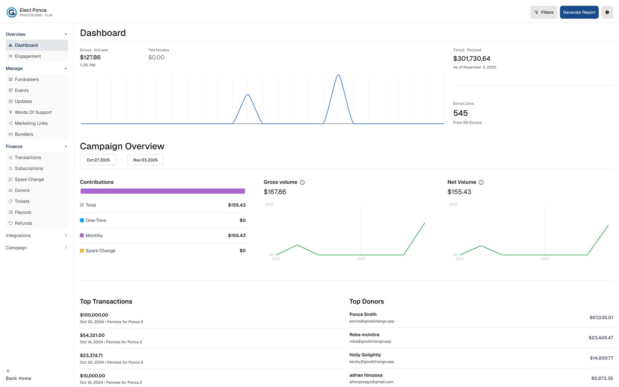
Task: Open the Oct 27, 2025 start date field
Action: 98,160
